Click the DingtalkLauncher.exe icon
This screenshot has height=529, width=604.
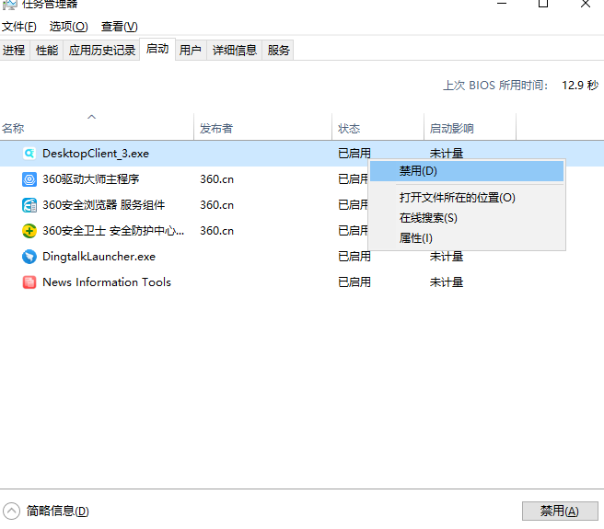coord(29,257)
